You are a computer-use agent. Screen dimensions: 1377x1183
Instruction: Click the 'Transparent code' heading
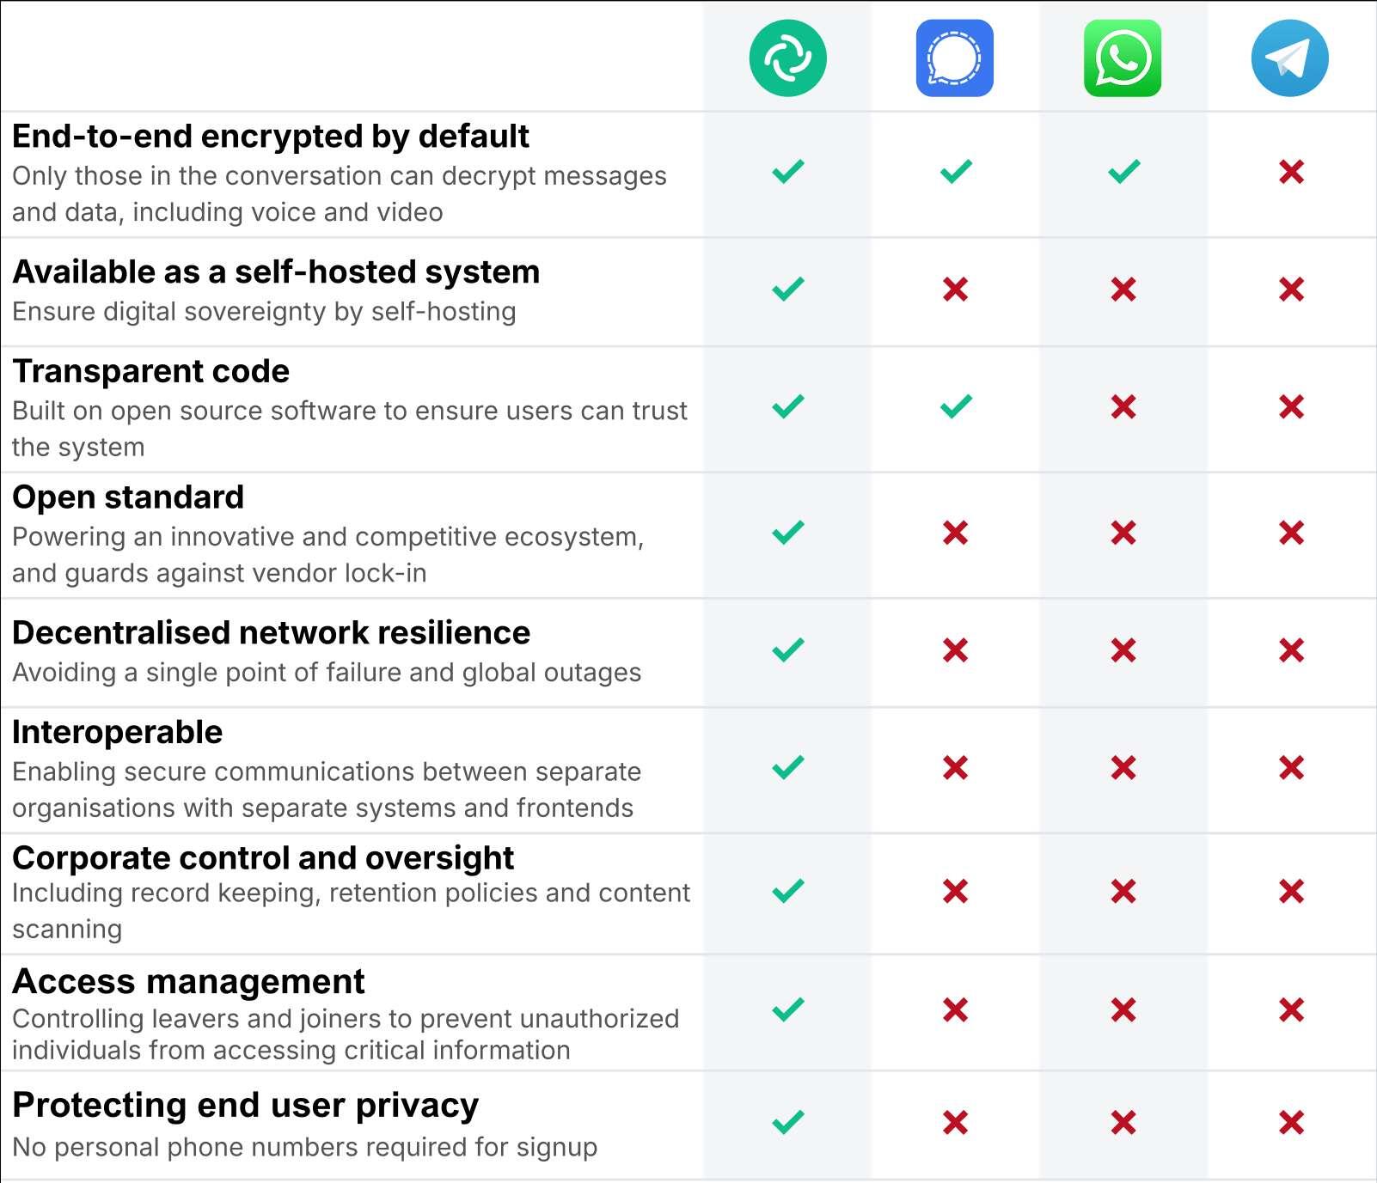click(151, 371)
